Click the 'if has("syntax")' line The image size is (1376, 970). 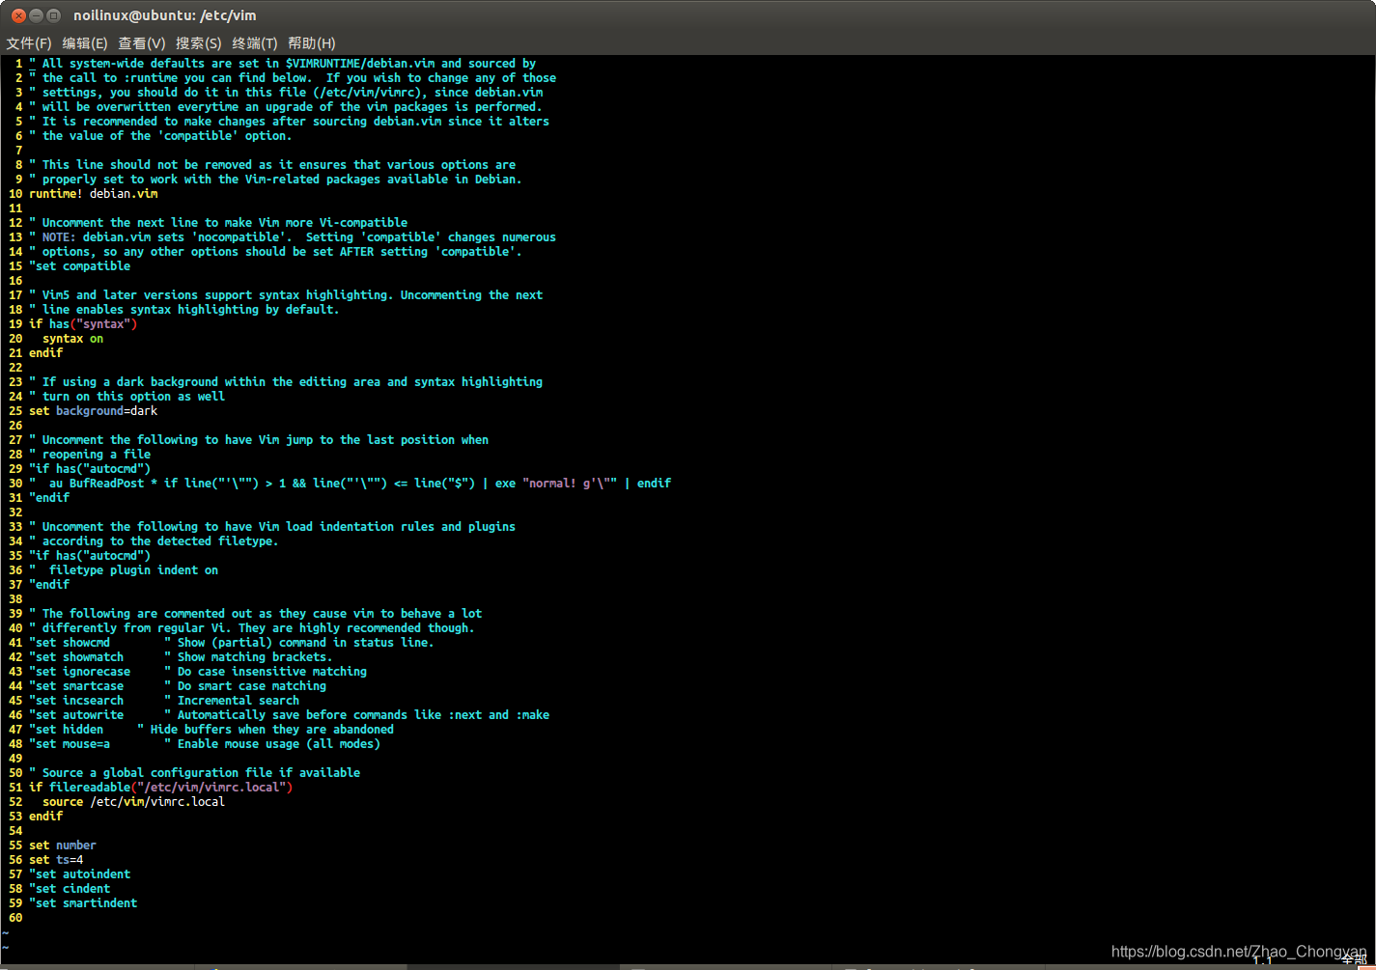pyautogui.click(x=83, y=324)
